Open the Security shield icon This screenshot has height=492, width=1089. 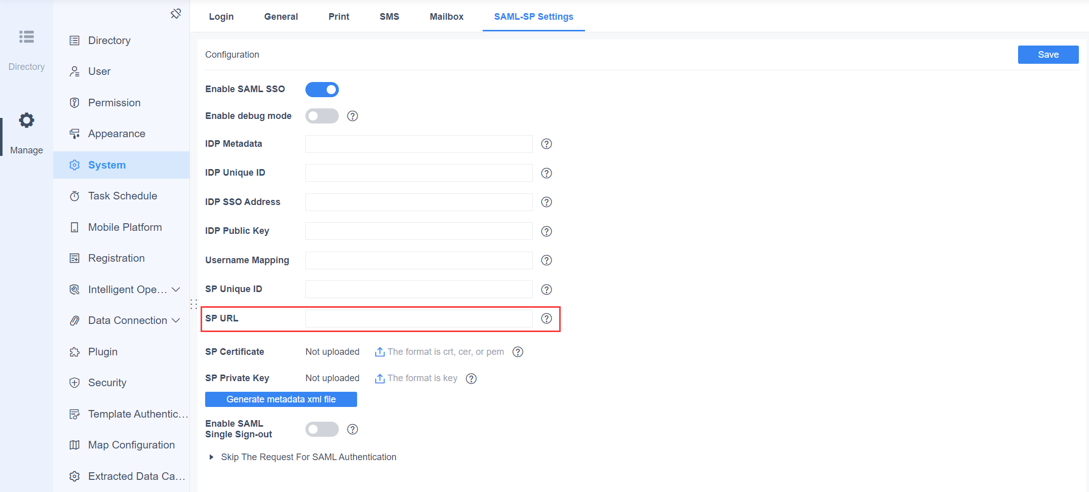[75, 383]
